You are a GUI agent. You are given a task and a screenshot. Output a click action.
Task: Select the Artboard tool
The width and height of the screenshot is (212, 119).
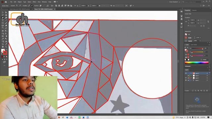tap(3, 44)
